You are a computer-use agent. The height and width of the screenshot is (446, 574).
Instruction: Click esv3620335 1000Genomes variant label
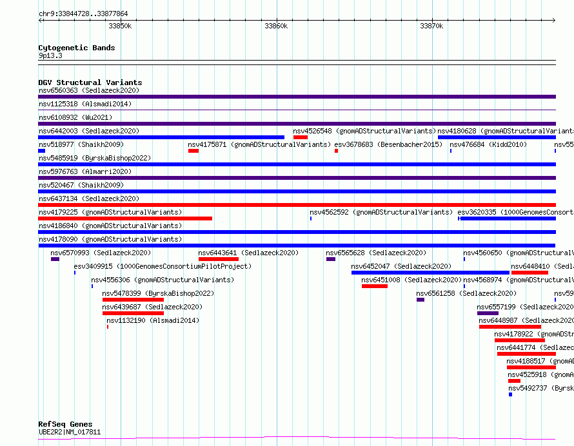(x=515, y=212)
